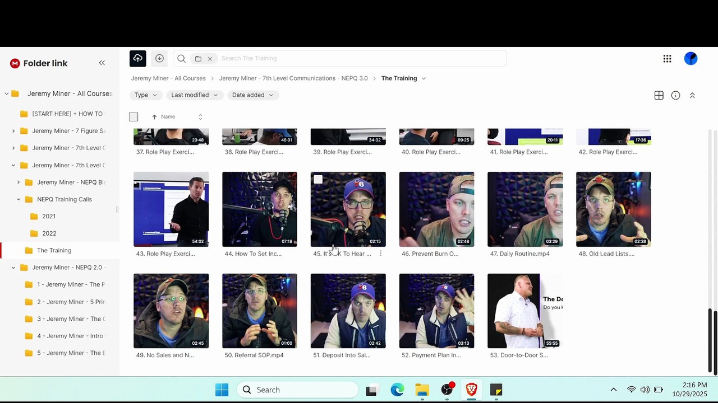The image size is (718, 403).
Task: Click the Name column header label
Action: (x=168, y=117)
